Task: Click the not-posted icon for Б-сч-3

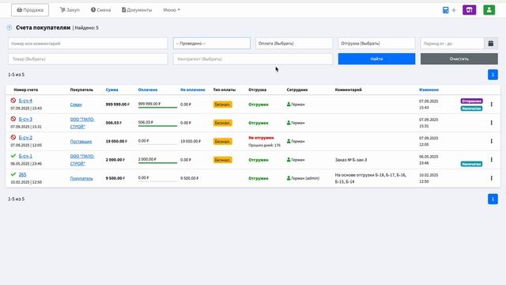Action: [13, 119]
